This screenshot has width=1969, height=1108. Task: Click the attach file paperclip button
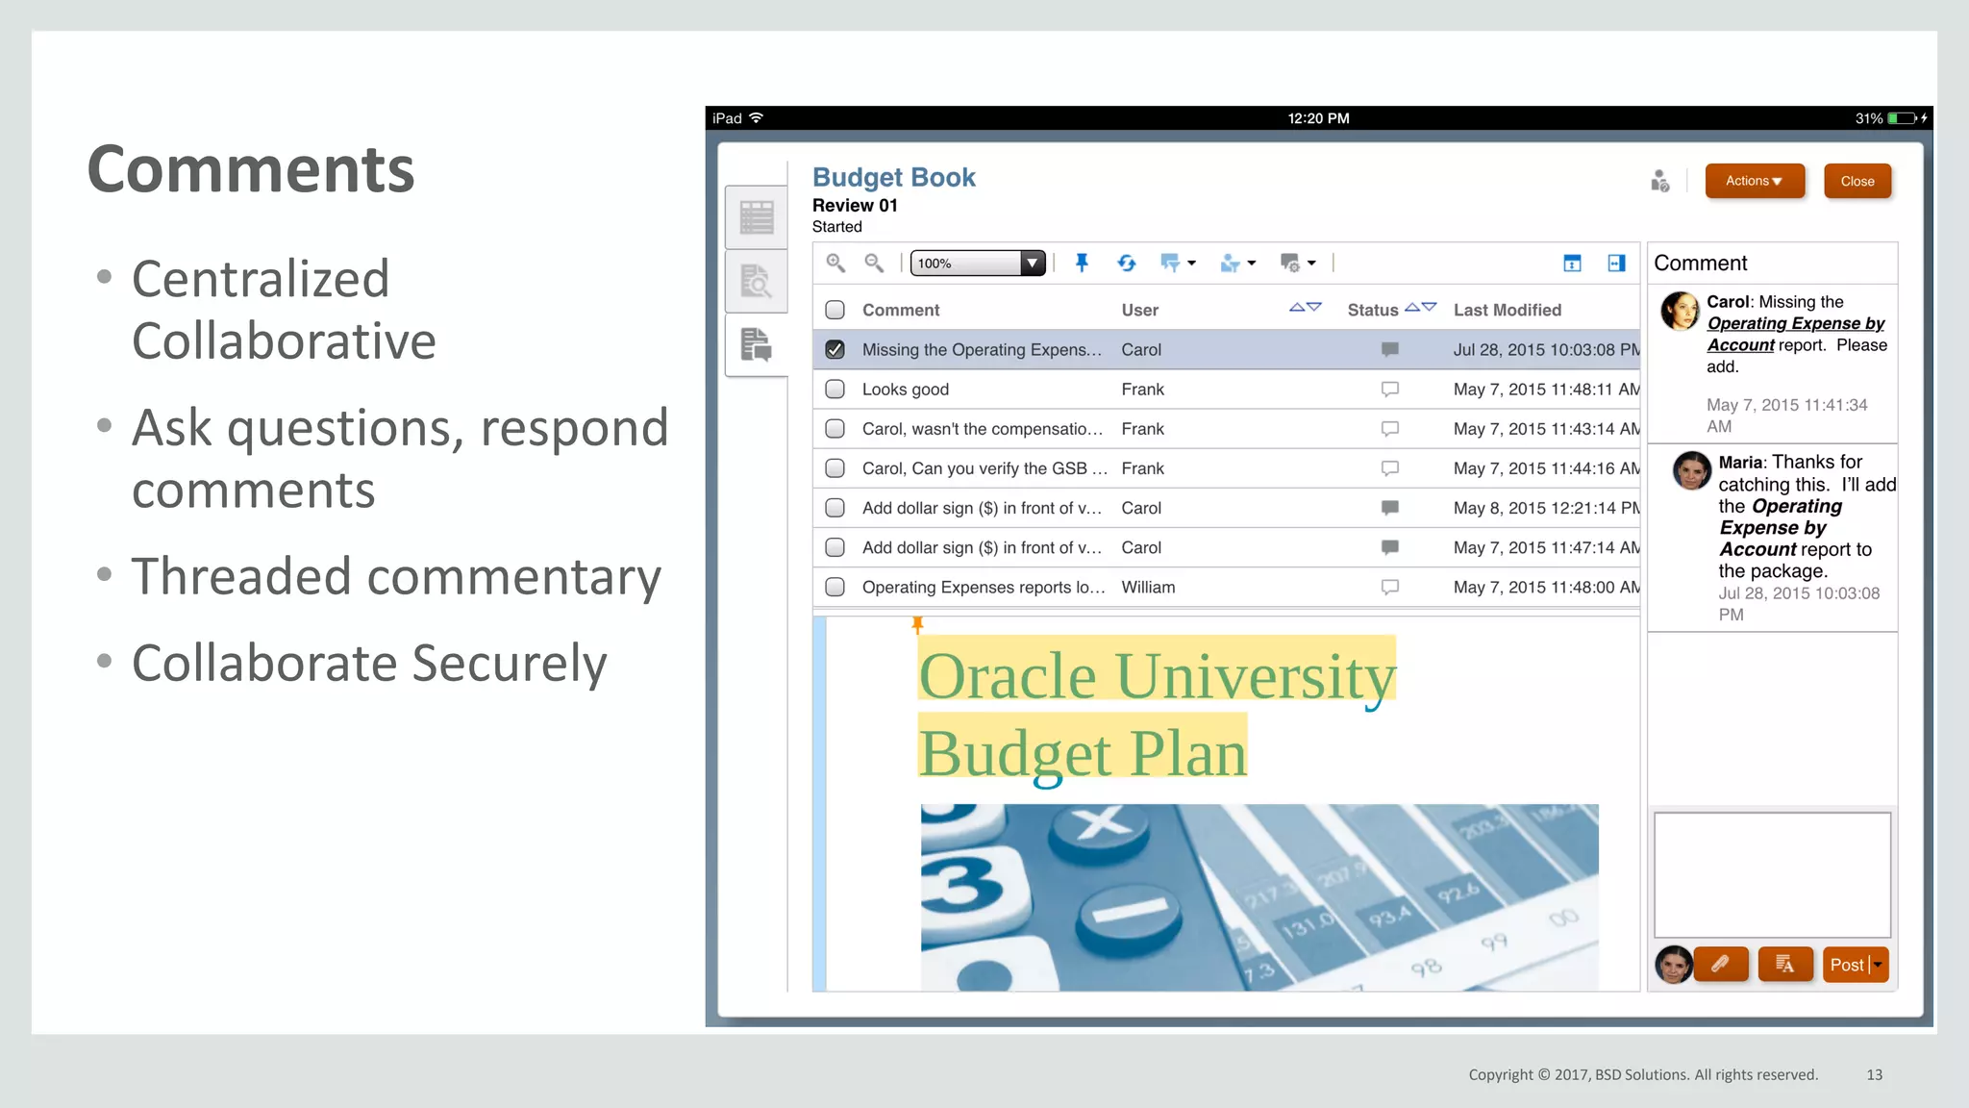(x=1720, y=964)
